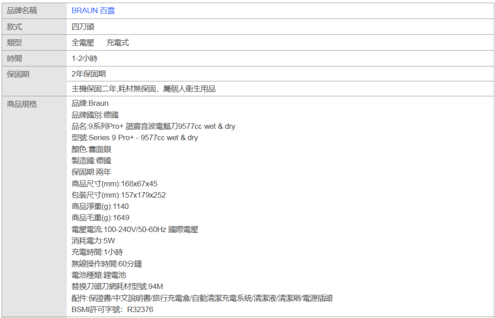The height and width of the screenshot is (318, 495).
Task: Click the 四刀頭 value
Action: 83,27
